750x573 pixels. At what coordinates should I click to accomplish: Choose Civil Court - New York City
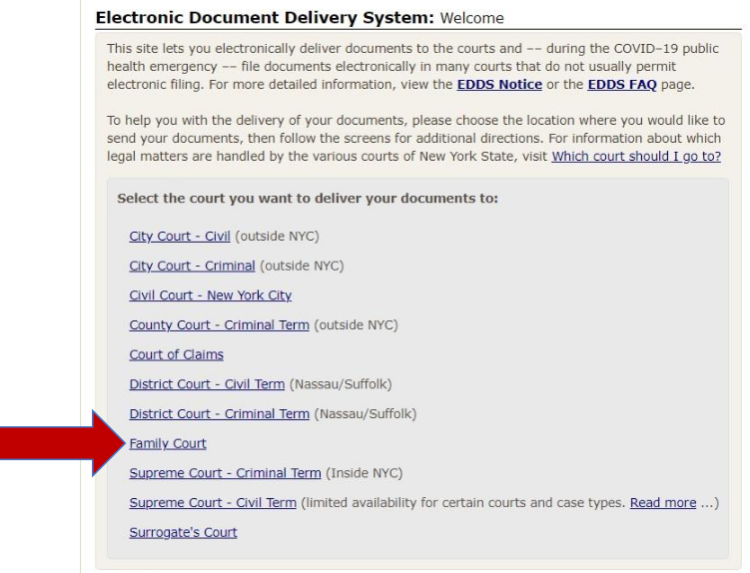tap(210, 295)
